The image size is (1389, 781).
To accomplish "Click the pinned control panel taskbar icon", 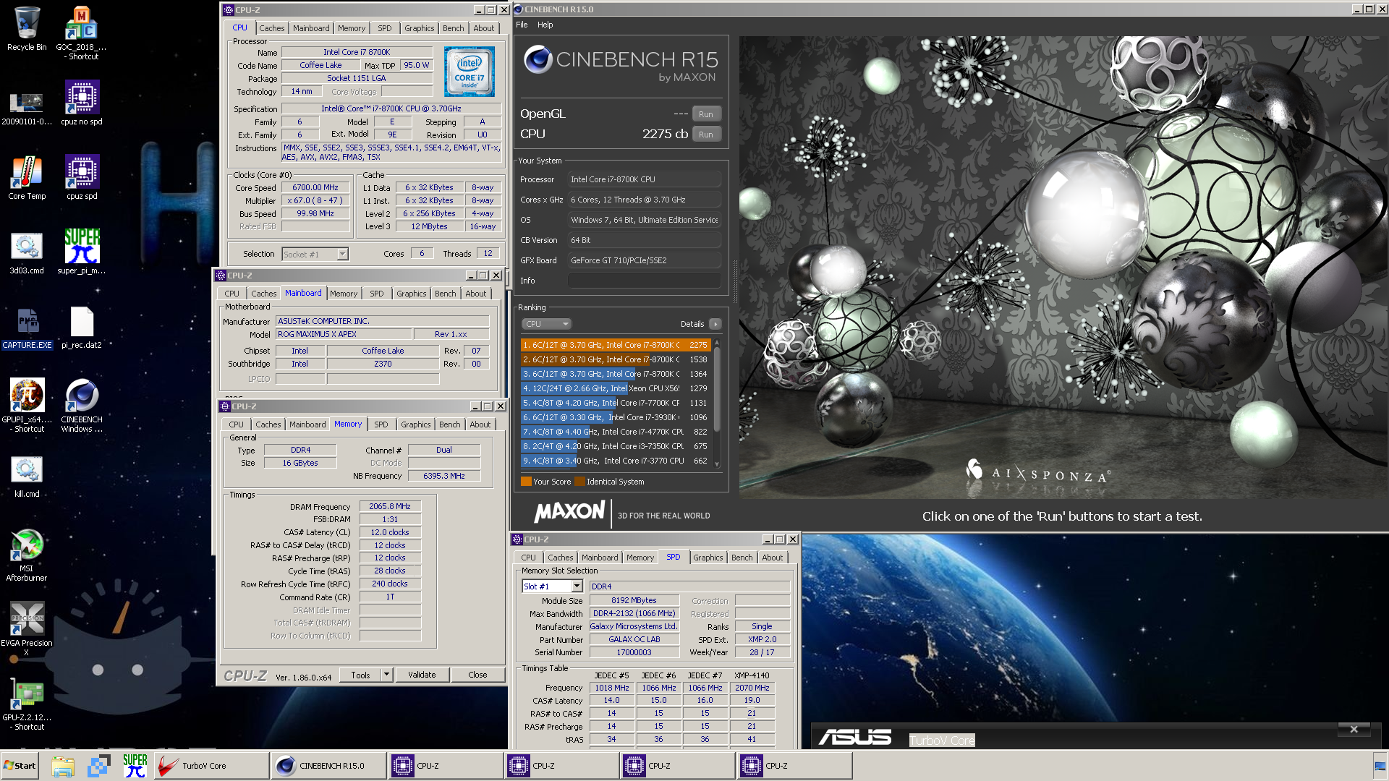I will tap(99, 766).
